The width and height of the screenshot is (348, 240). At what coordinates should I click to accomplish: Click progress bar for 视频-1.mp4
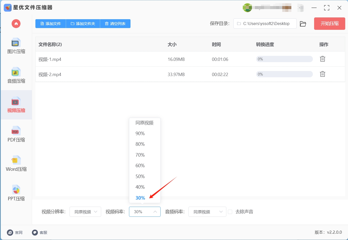pyautogui.click(x=284, y=59)
